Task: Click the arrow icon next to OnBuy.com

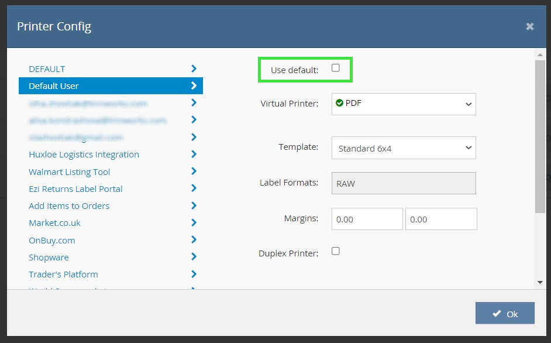Action: (x=194, y=240)
